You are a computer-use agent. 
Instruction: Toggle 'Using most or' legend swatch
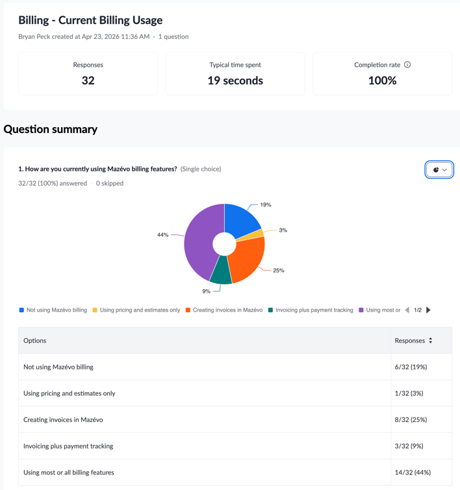pos(361,310)
